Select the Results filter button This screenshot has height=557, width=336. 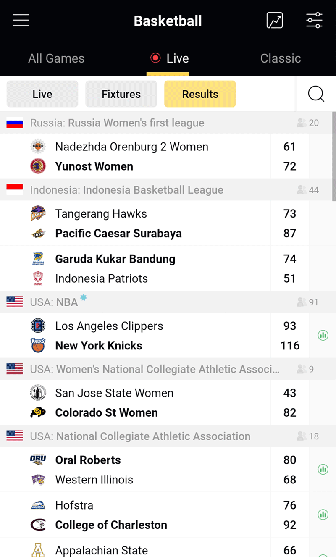click(x=200, y=94)
